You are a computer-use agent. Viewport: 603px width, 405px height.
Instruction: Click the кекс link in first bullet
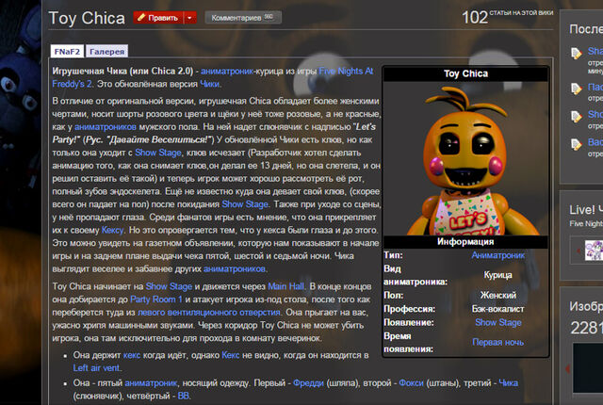point(132,355)
